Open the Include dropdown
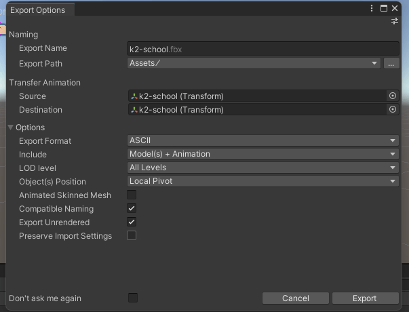409x312 pixels. coord(263,154)
